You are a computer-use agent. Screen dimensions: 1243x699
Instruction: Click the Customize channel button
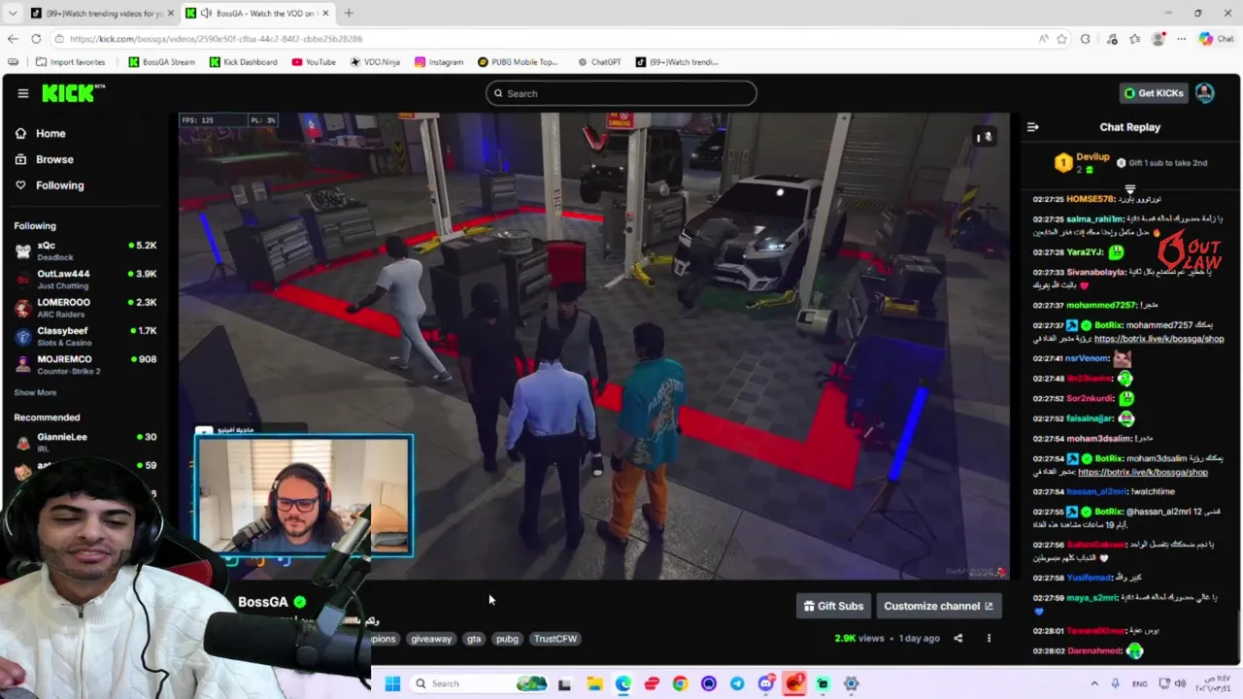(937, 606)
